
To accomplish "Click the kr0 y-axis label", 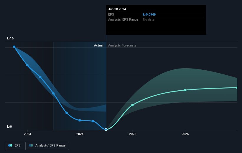I will click(x=9, y=127).
